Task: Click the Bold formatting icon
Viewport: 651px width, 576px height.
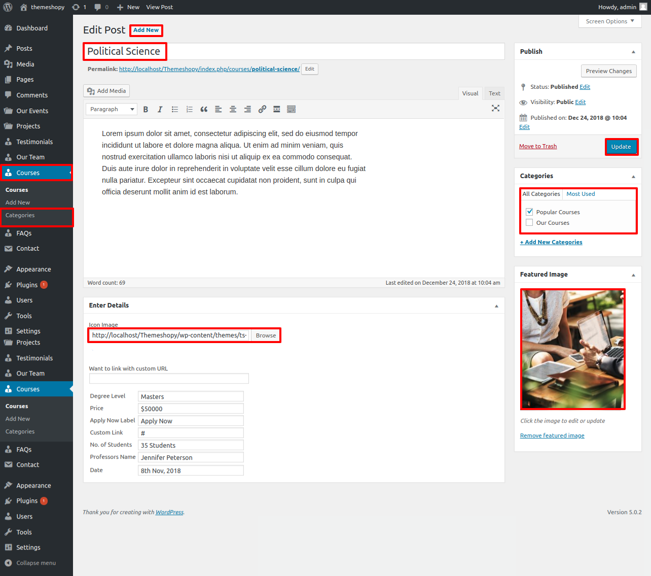Action: 146,109
